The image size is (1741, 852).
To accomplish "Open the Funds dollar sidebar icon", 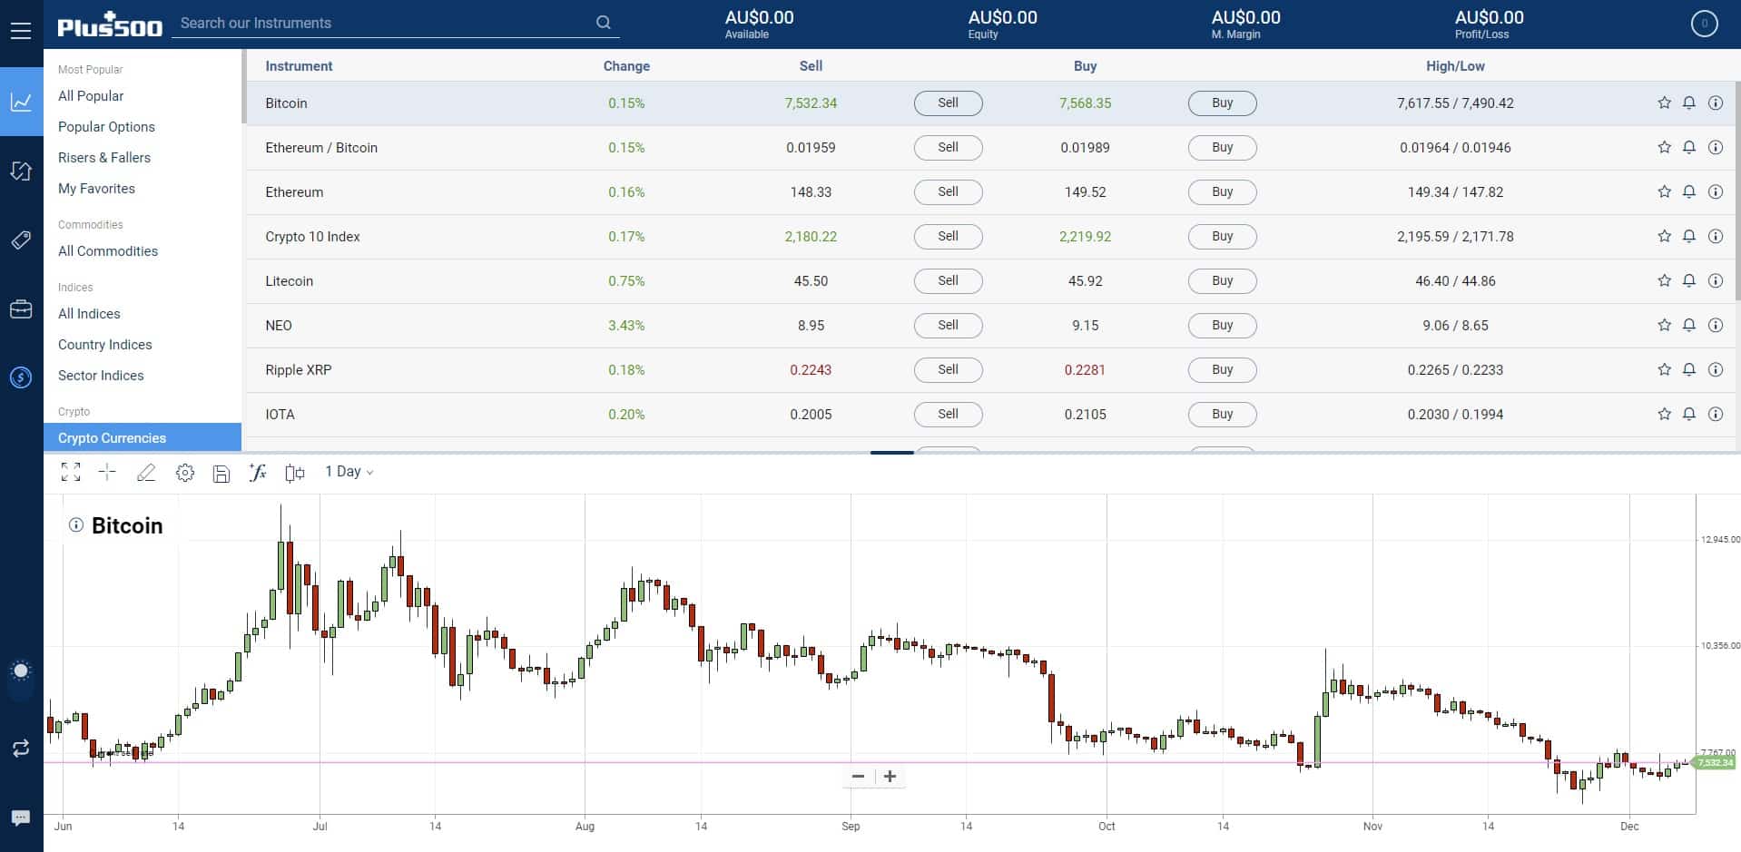I will [x=21, y=377].
